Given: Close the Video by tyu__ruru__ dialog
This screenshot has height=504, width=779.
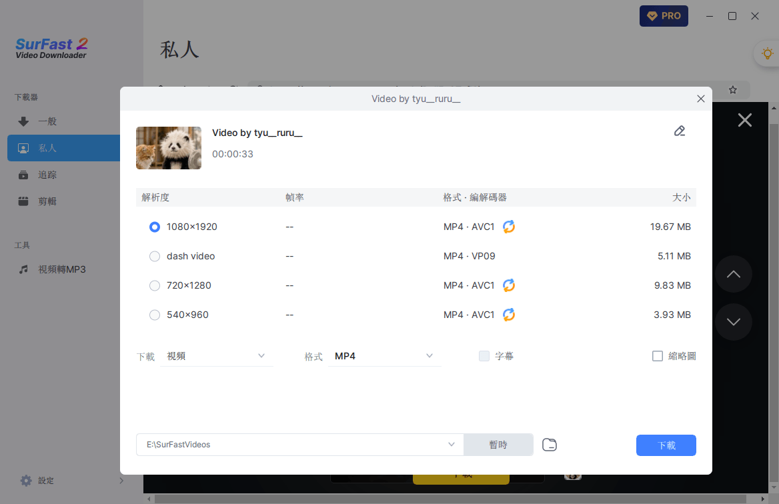Looking at the screenshot, I should pos(700,99).
